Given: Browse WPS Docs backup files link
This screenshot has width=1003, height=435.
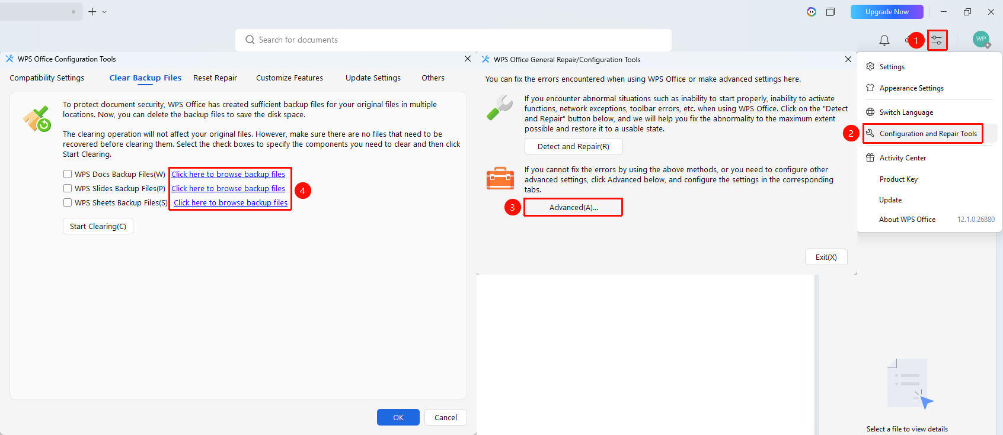Looking at the screenshot, I should click(x=228, y=174).
